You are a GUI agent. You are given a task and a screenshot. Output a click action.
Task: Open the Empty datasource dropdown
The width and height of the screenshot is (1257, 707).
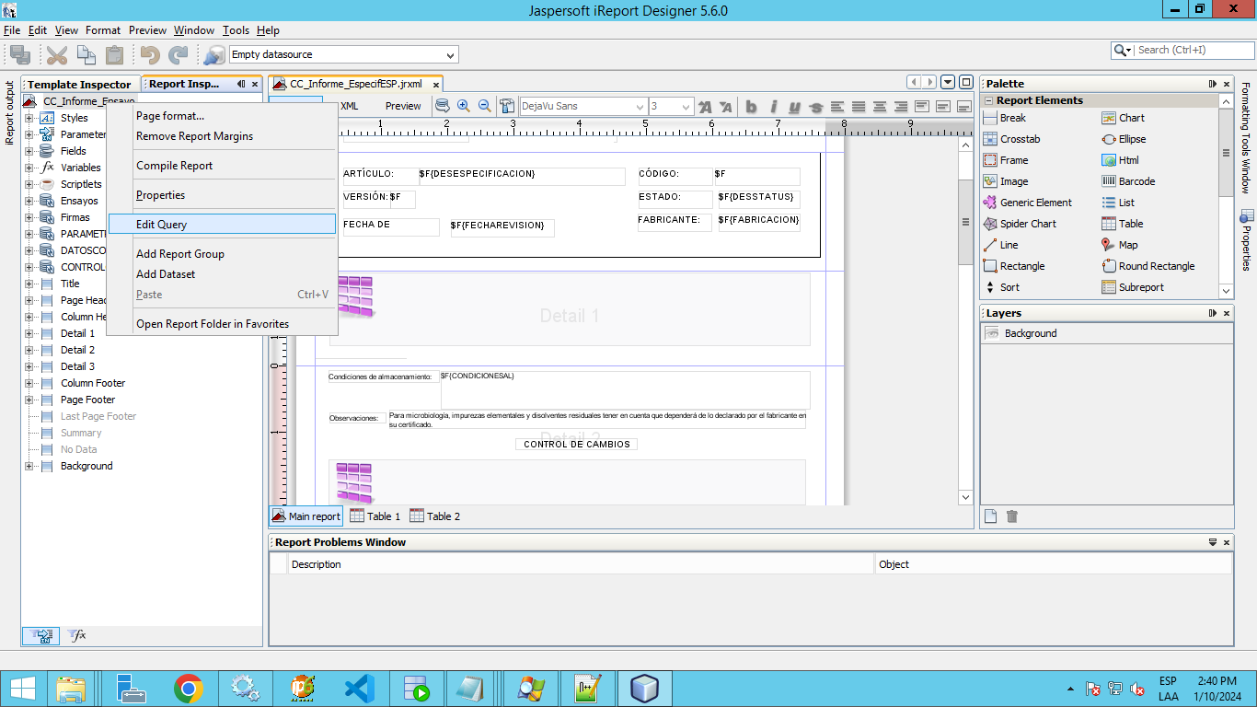[450, 55]
